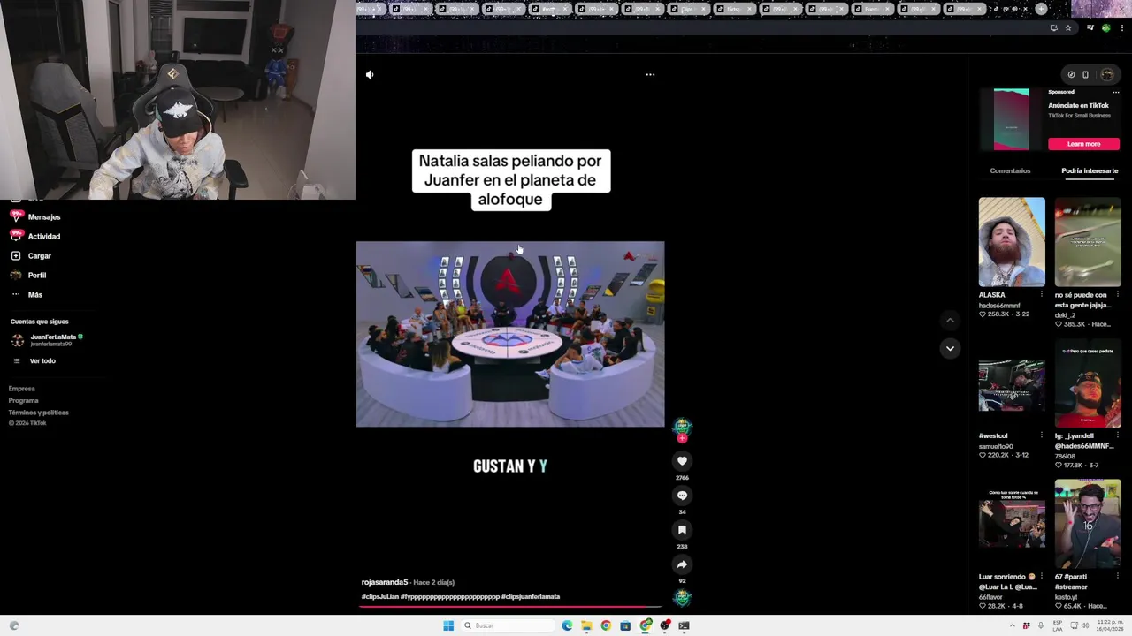
Task: Open Google Chrome from the taskbar
Action: coord(606,625)
